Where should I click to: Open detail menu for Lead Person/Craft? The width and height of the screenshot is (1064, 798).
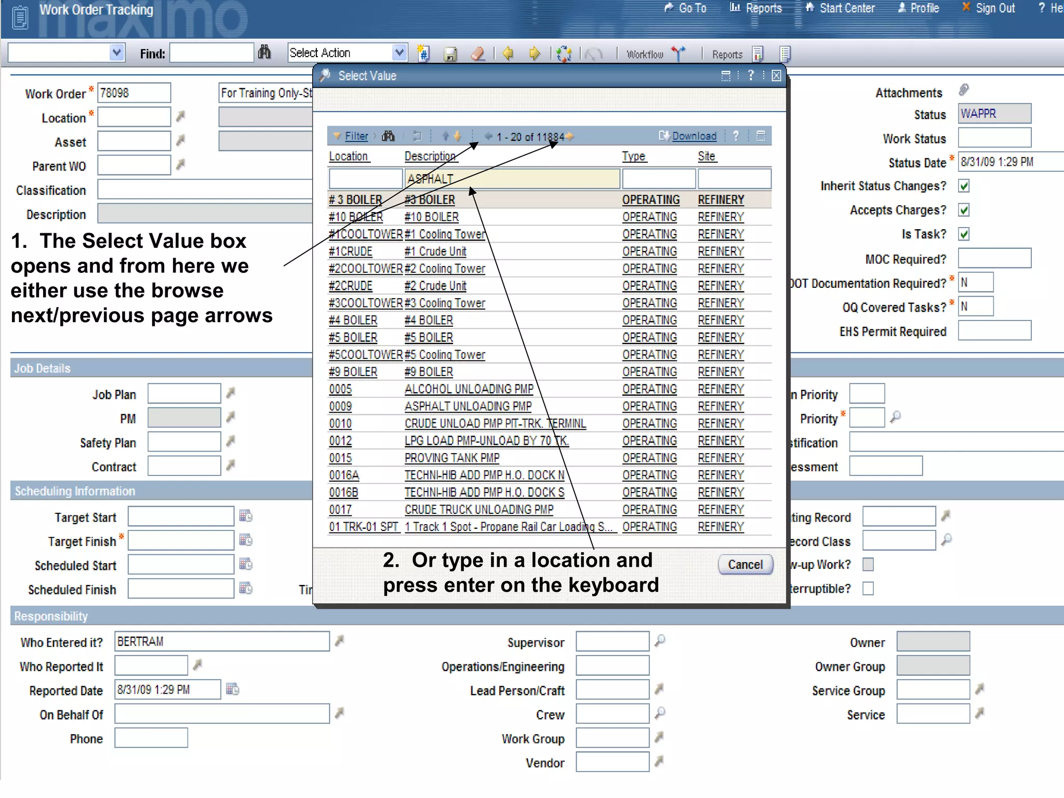[x=659, y=689]
